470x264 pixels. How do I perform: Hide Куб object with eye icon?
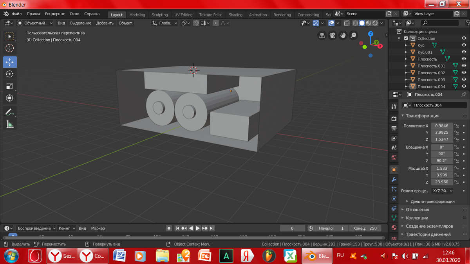point(464,45)
